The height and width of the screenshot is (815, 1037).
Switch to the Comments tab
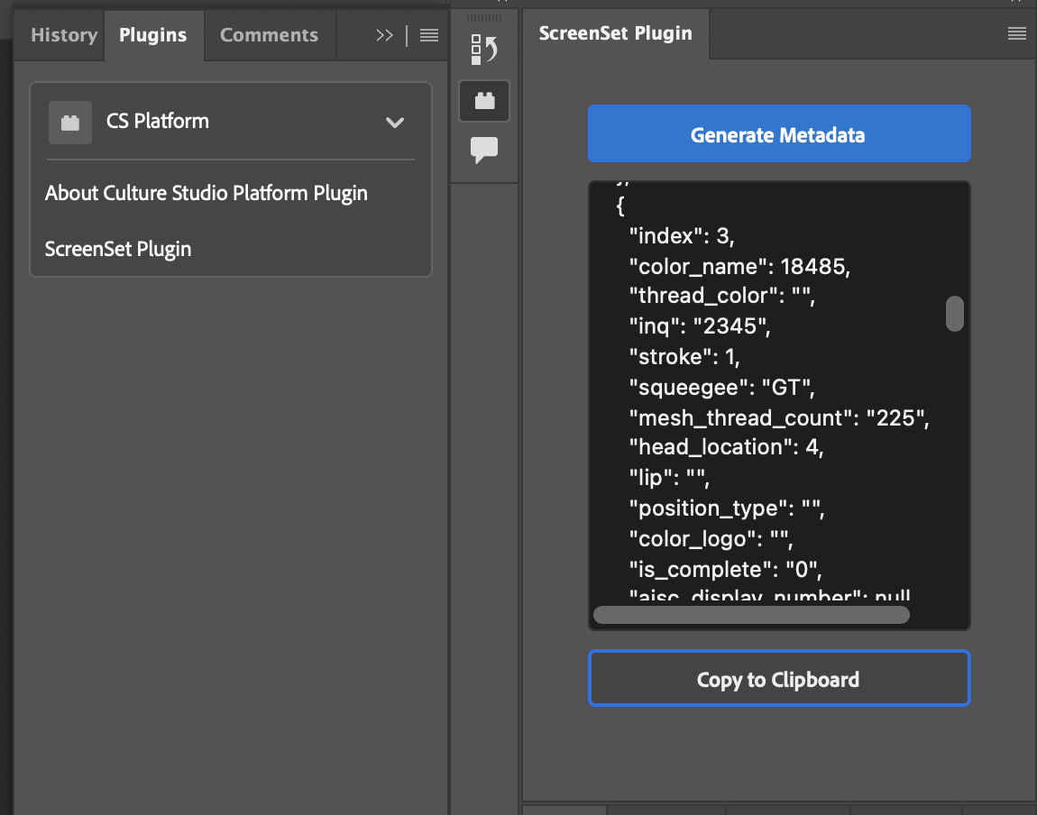(269, 35)
